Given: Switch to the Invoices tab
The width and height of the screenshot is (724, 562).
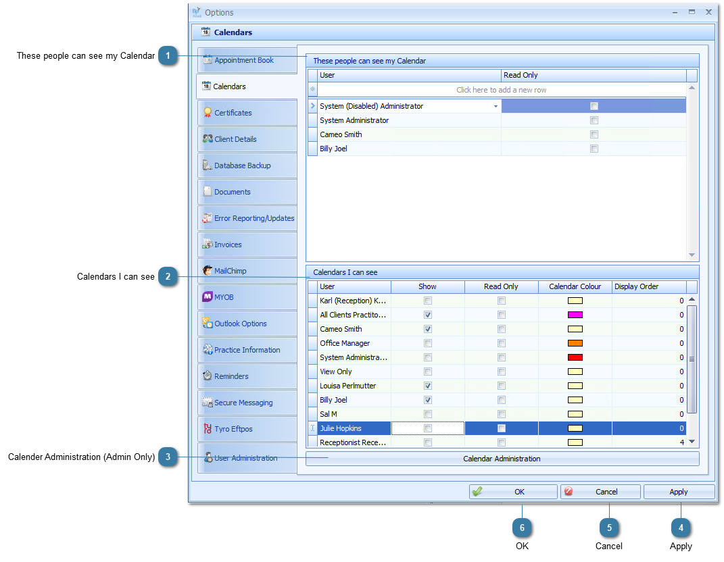Looking at the screenshot, I should point(247,245).
